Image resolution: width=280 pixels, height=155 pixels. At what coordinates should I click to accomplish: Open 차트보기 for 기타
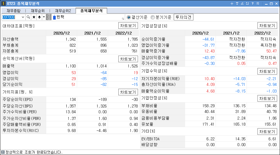[267, 132]
